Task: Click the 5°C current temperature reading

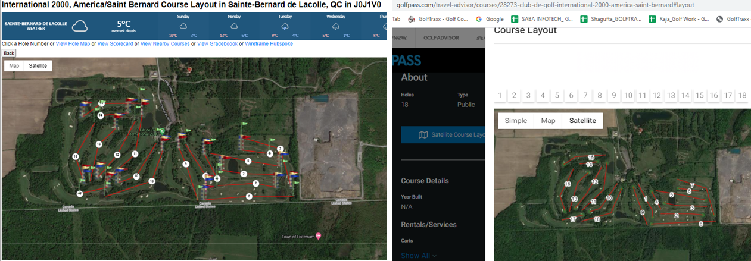Action: tap(123, 24)
